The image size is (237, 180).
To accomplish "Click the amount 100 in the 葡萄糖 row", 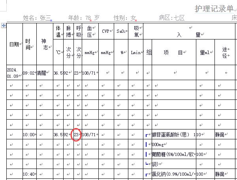I will point(205,154).
